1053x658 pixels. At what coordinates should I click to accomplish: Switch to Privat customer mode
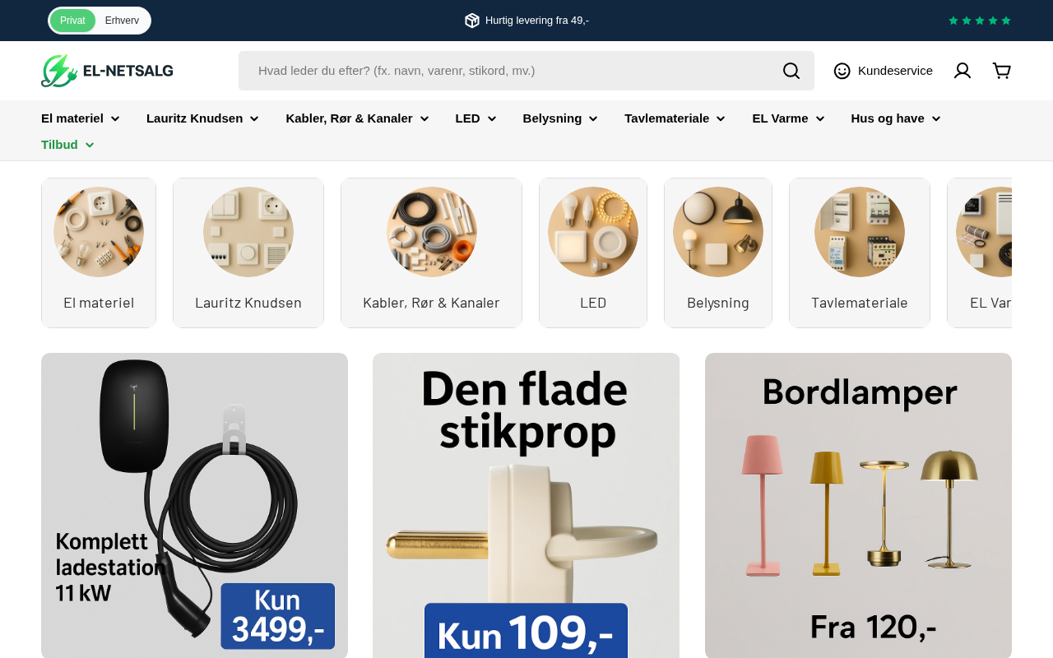72,21
